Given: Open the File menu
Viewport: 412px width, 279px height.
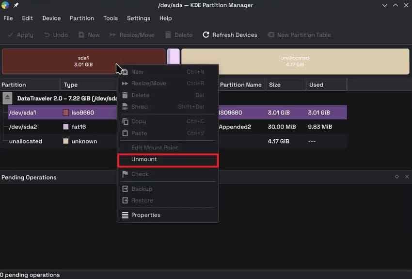Looking at the screenshot, I should pyautogui.click(x=8, y=18).
